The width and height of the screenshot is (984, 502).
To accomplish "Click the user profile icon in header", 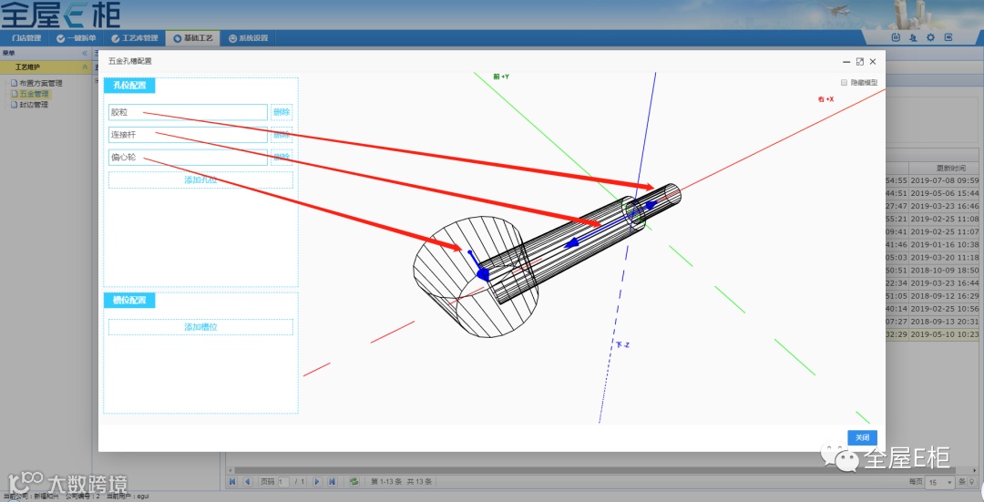I will click(913, 37).
